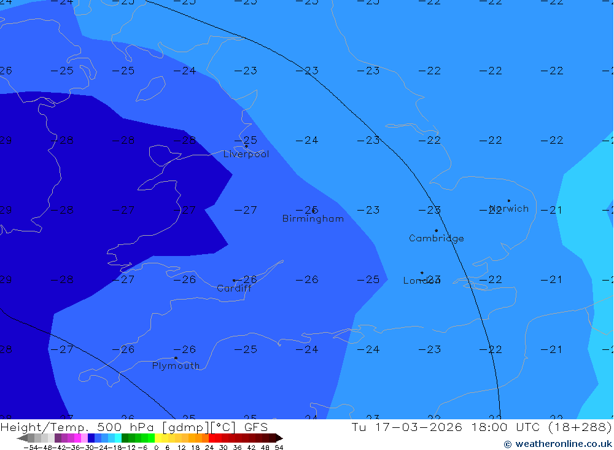Click the Liverpool city label

click(246, 154)
